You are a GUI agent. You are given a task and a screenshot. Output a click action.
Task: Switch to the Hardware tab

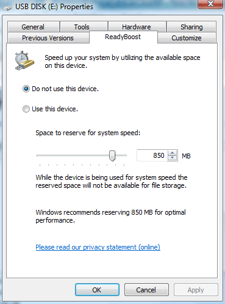point(137,27)
